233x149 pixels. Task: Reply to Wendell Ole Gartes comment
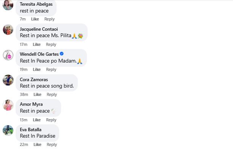coord(51,69)
